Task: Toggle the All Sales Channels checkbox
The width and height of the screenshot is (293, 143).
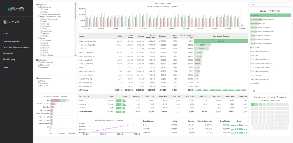Action: pyautogui.click(x=37, y=78)
